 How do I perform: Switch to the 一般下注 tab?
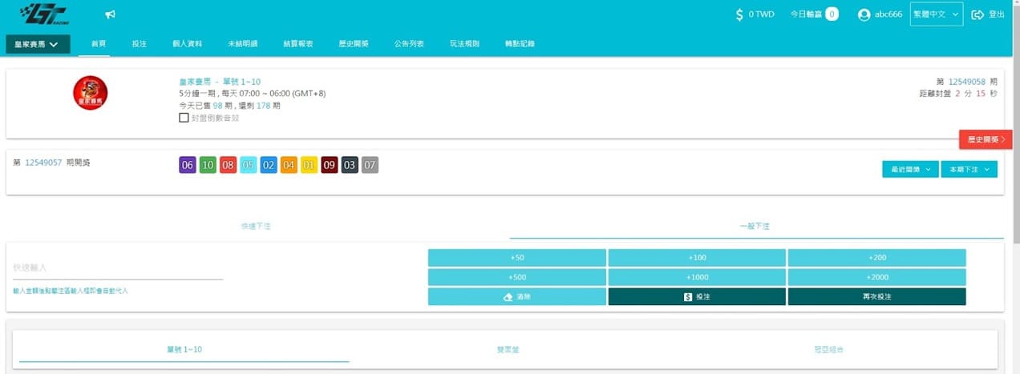click(x=755, y=227)
